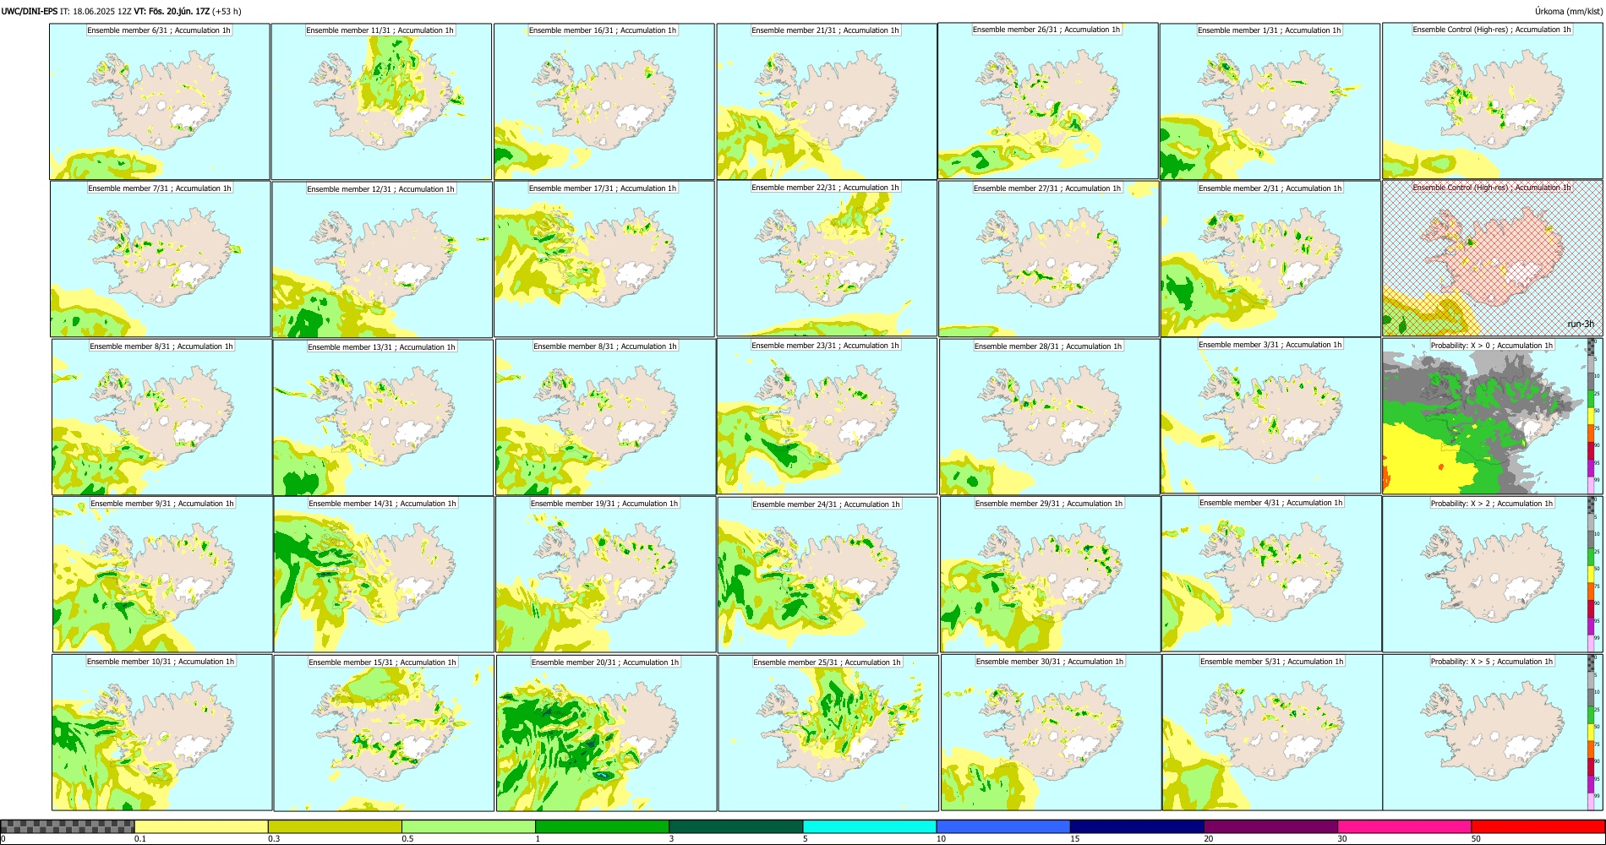Click the '(+53 h)' forecast offset text
Screen dimensions: 1606x845
click(x=227, y=11)
